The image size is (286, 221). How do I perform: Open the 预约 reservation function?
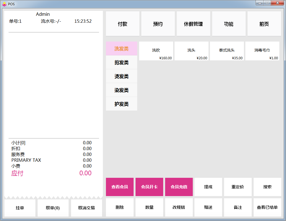click(x=158, y=24)
